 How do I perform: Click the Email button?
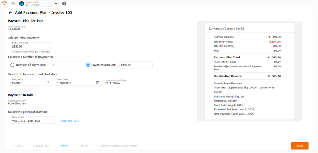(x=85, y=146)
